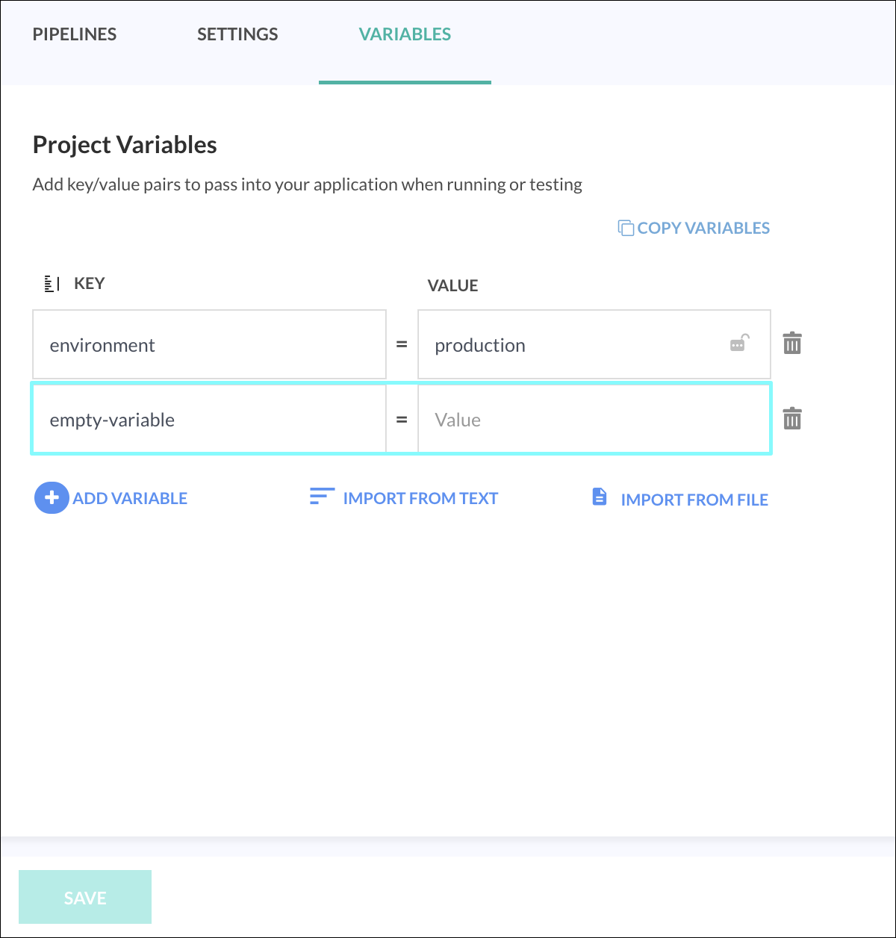Click the COPY VARIABLES link text
This screenshot has width=896, height=938.
pyautogui.click(x=703, y=228)
